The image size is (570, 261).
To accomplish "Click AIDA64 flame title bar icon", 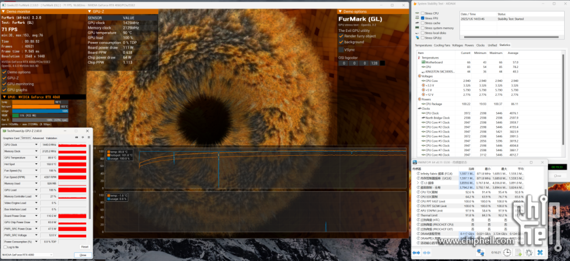I will pos(415,3).
